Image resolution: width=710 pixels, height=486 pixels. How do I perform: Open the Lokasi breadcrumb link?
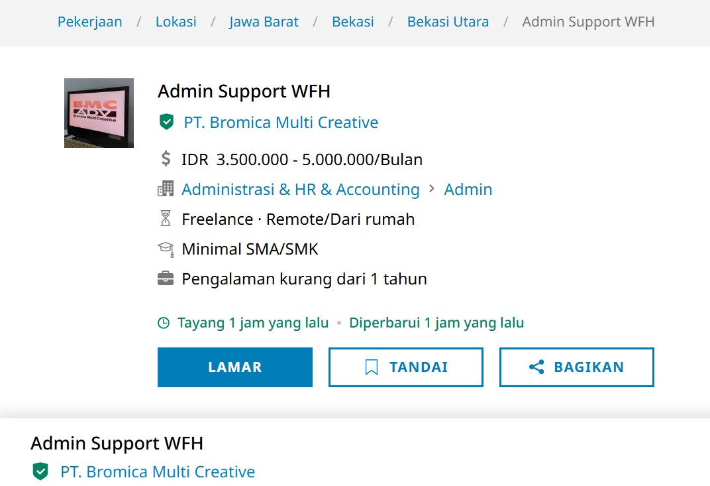176,22
